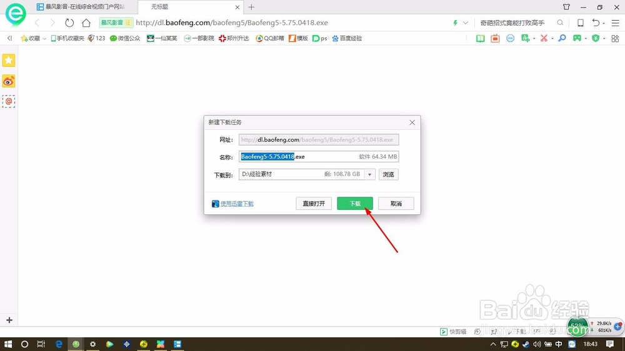Image resolution: width=625 pixels, height=351 pixels.
Task: Click the green 下载 button in dialog
Action: point(355,203)
